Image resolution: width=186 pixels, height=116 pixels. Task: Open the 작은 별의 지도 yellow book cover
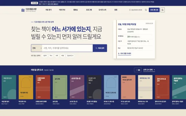pyautogui.click(x=26, y=87)
